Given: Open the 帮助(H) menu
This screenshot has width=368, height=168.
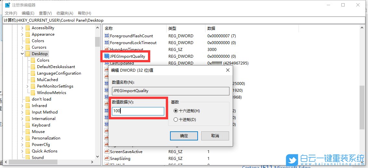Looking at the screenshot, I should [x=84, y=13].
